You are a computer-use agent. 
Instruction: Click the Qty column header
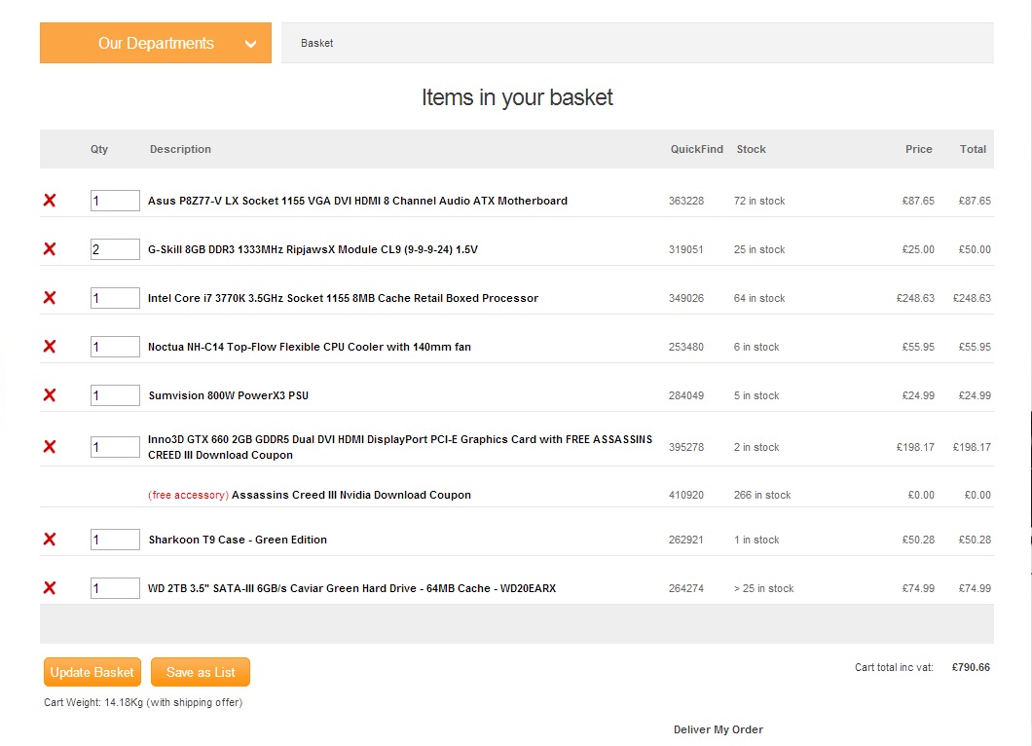coord(99,149)
